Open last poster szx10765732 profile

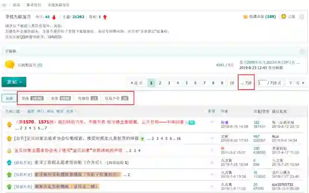tap(282, 185)
